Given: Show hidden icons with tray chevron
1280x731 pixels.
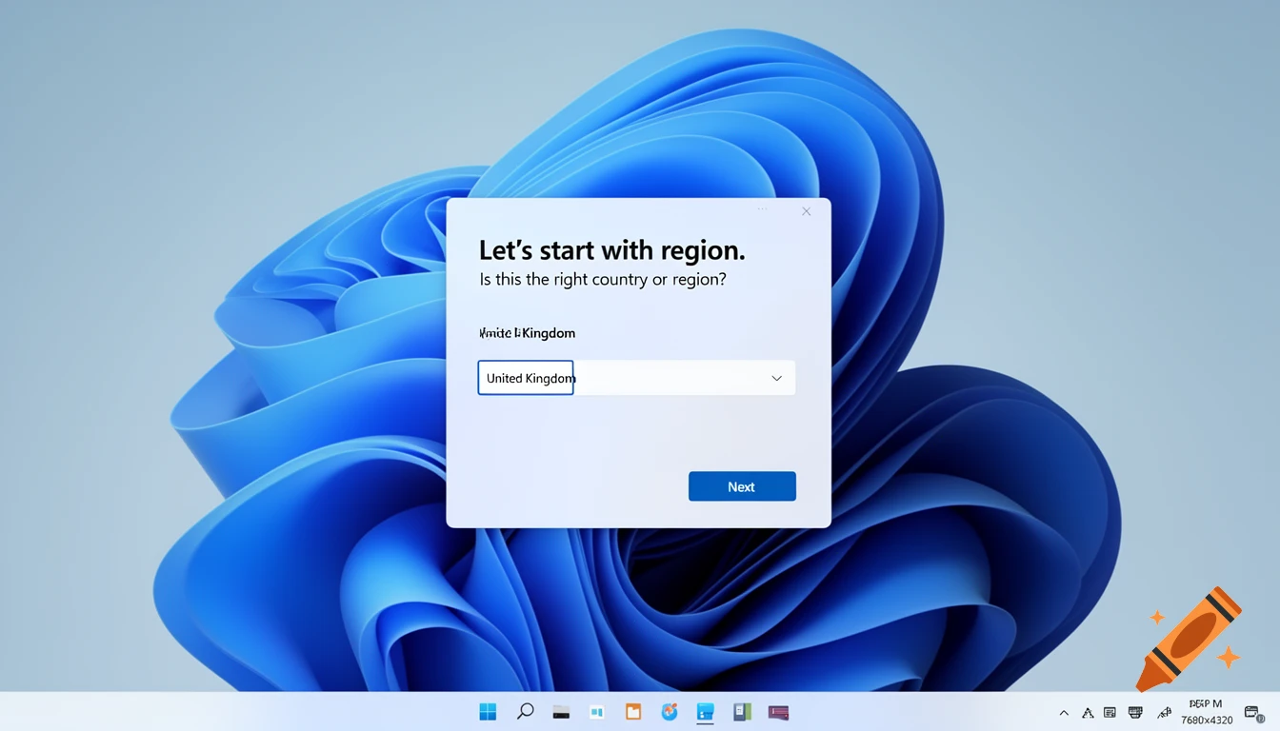Looking at the screenshot, I should 1064,713.
